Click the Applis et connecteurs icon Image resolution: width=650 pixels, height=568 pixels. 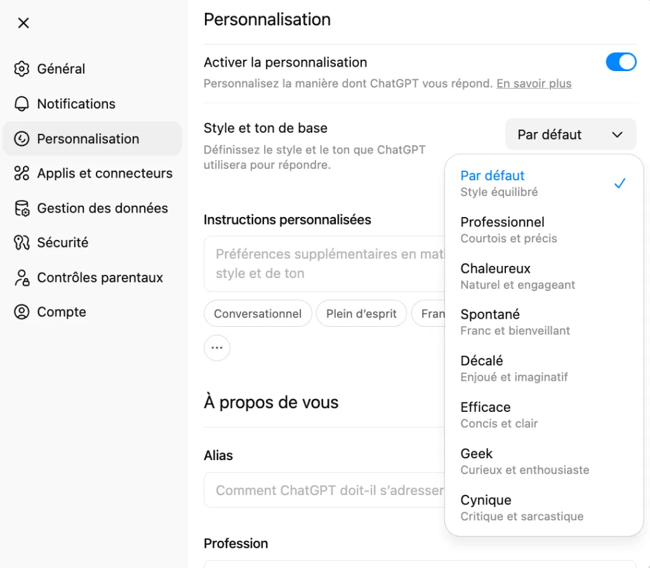[22, 173]
